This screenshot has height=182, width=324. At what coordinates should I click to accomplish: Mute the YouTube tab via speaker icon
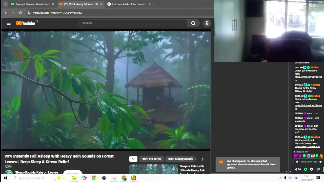96,4
